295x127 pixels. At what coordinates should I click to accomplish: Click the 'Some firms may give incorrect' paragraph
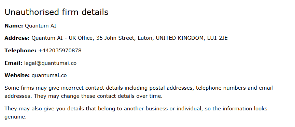pos(139,92)
